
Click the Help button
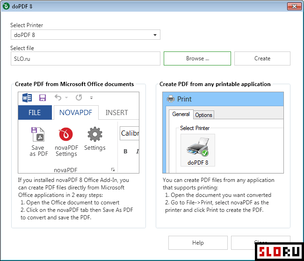pyautogui.click(x=198, y=243)
